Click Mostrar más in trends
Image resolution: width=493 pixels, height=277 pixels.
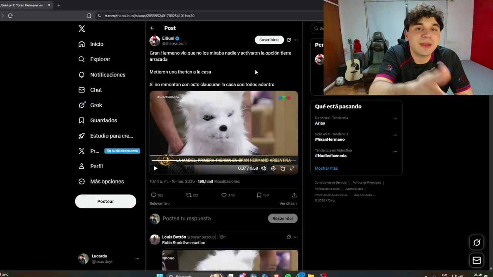pos(326,168)
